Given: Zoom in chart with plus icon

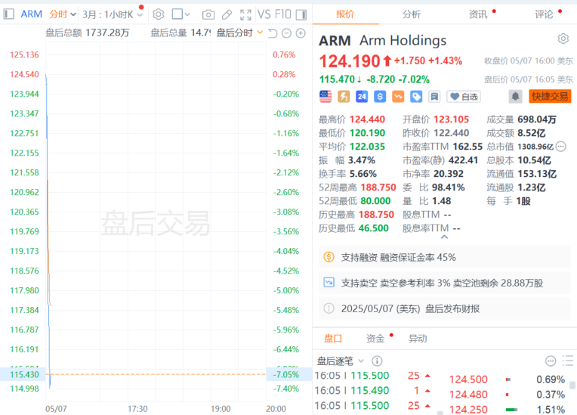Looking at the screenshot, I should click(x=301, y=33).
